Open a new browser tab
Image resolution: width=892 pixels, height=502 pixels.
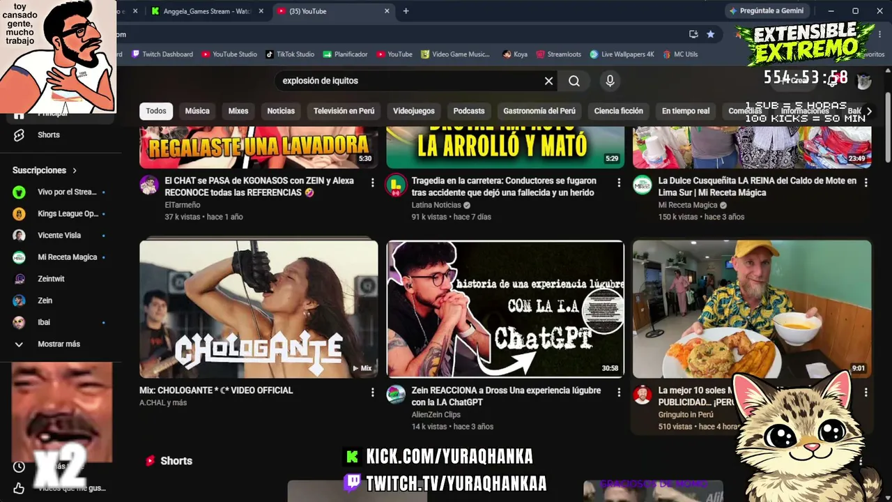click(x=406, y=11)
